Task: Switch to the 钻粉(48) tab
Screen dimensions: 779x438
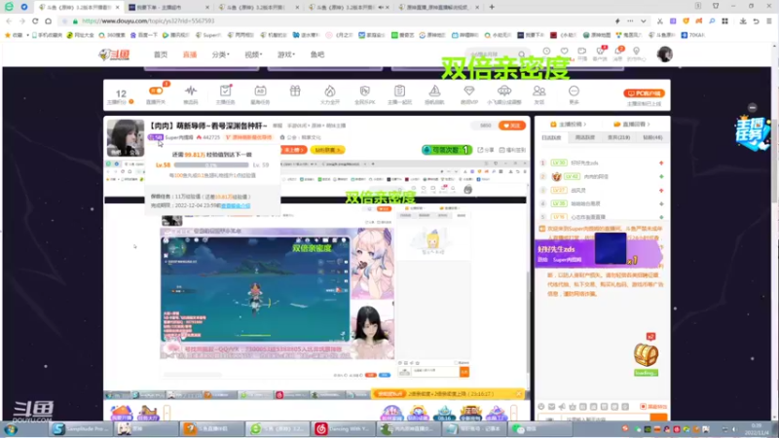Action: tap(652, 137)
